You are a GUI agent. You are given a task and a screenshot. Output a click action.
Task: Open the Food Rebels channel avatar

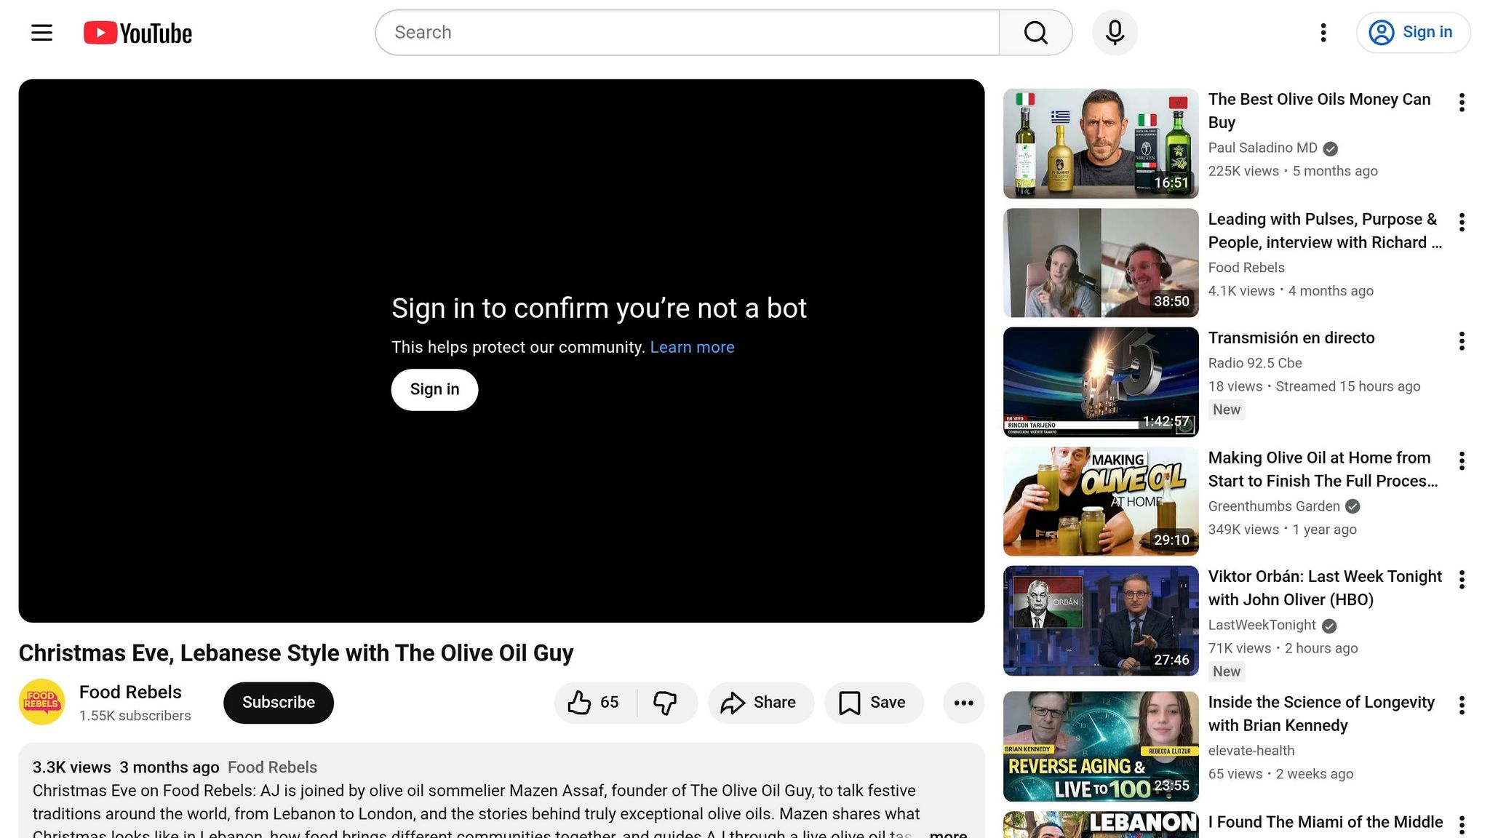[42, 702]
